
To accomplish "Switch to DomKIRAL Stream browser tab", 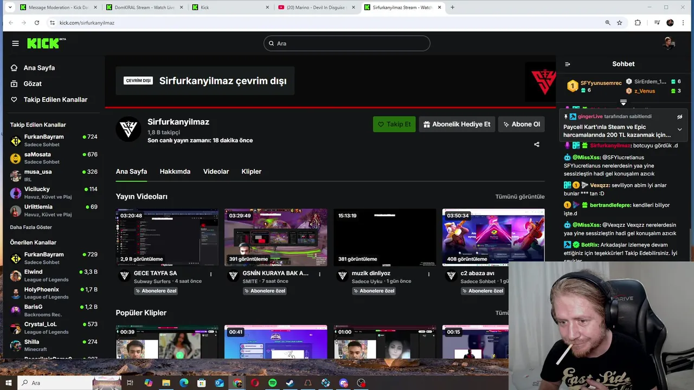I will tap(144, 8).
